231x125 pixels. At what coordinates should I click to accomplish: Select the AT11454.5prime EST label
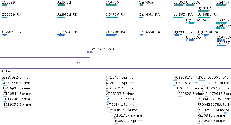[x=119, y=78]
